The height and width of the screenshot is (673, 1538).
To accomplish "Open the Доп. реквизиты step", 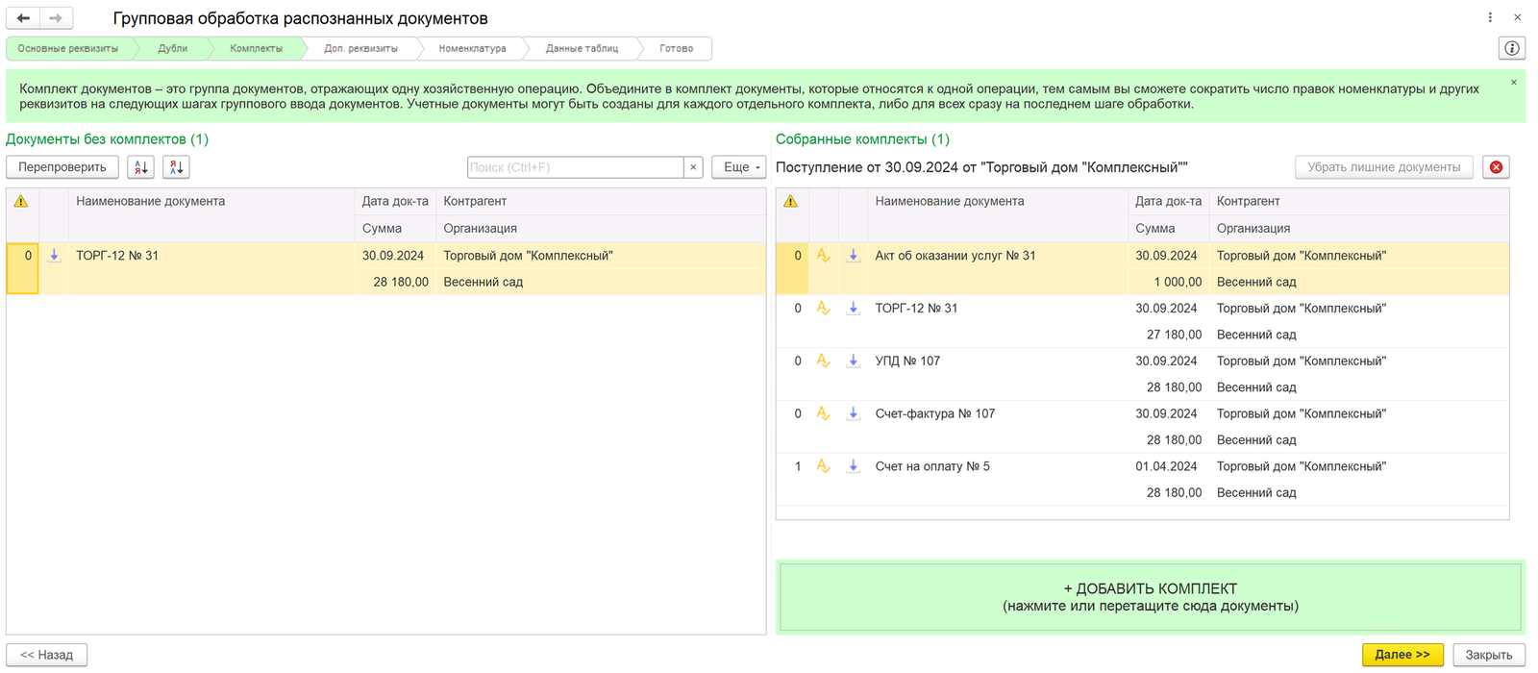I will tap(360, 48).
